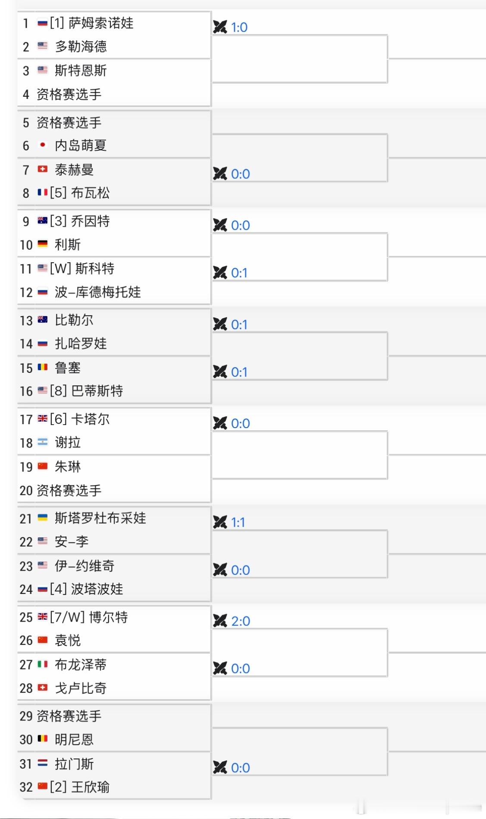The height and width of the screenshot is (819, 486).
Task: Click the empty second-round box below 1:0
Action: (300, 59)
